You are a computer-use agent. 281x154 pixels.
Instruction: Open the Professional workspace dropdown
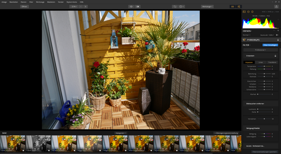coord(261,50)
